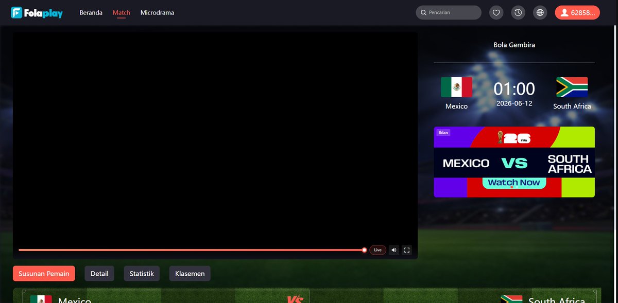618x303 pixels.
Task: Click the FIFA 26 logo in ad
Action: tap(514, 137)
